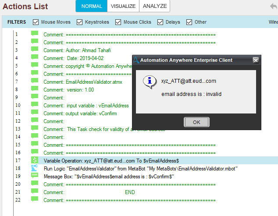Viewport: 278px width, 216px height.
Task: Click the comment icon on line 10
Action: pyautogui.click(x=35, y=104)
